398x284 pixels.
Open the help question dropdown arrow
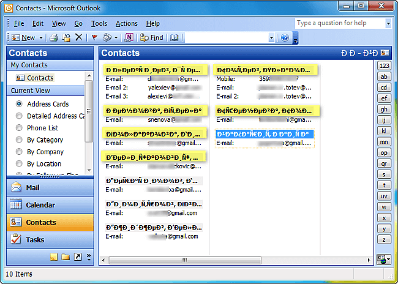(x=388, y=23)
